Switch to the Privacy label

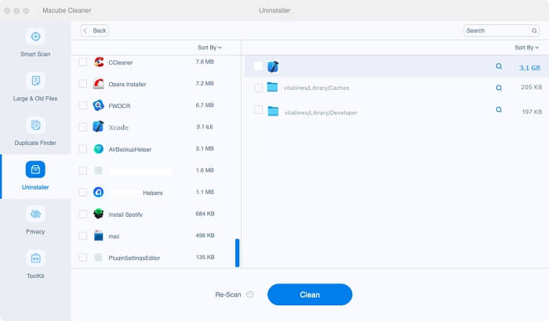coord(35,232)
